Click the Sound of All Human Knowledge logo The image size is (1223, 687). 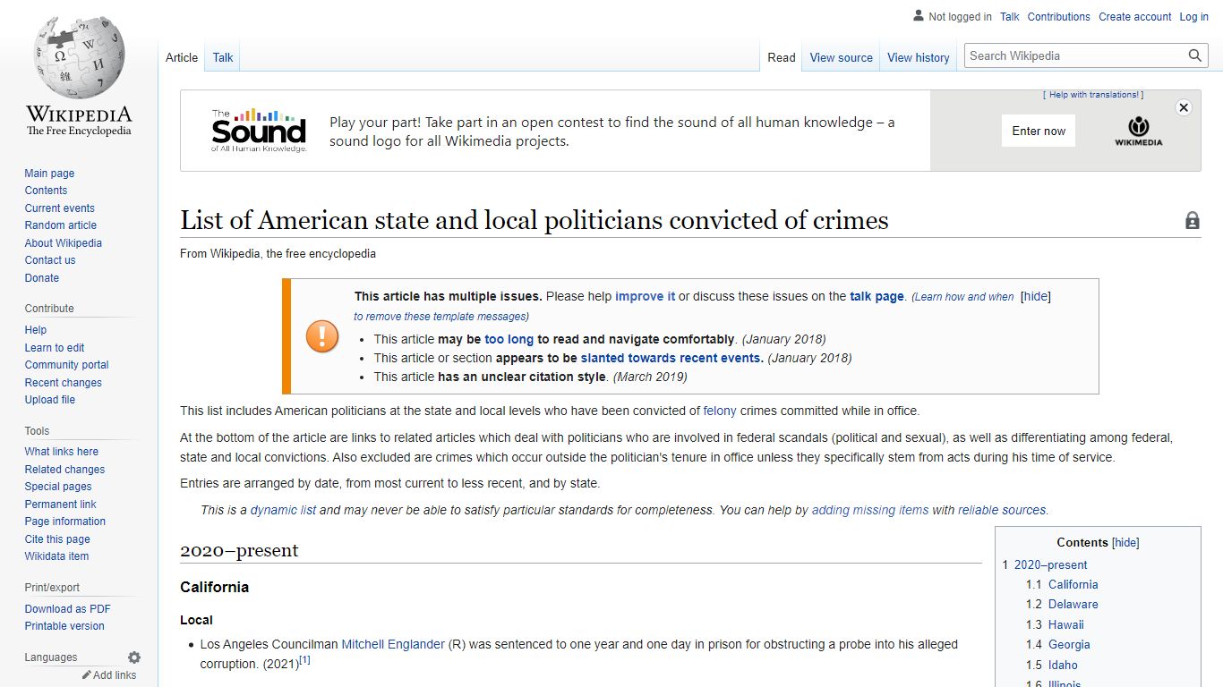259,131
